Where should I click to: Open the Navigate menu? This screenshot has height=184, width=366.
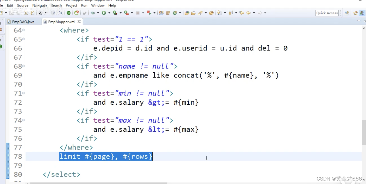[39, 5]
